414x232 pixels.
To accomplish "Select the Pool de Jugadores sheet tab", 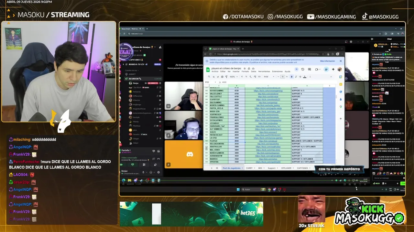I will coord(232,168).
